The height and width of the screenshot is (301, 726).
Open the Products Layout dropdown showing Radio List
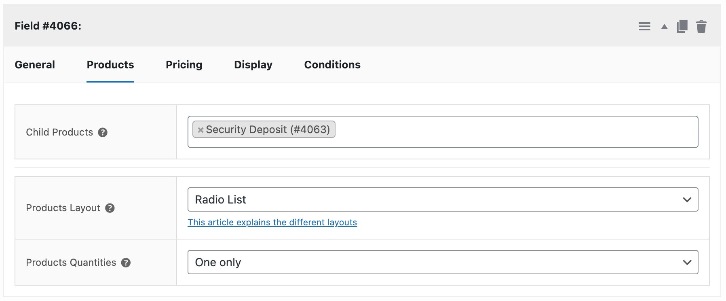[x=443, y=199]
